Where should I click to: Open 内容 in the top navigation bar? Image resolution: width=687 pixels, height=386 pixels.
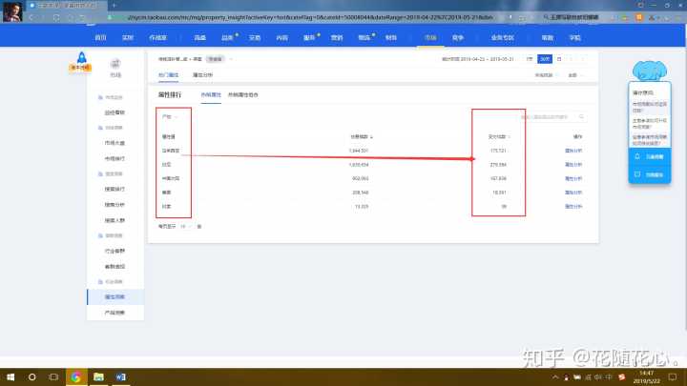coord(281,37)
